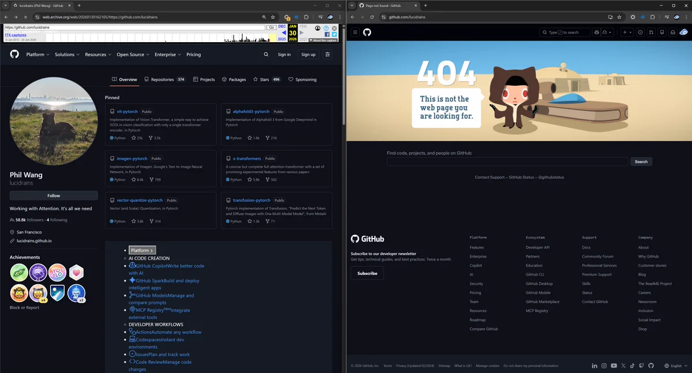Switch to Repositories tab on profile
This screenshot has width=692, height=373.
[165, 80]
